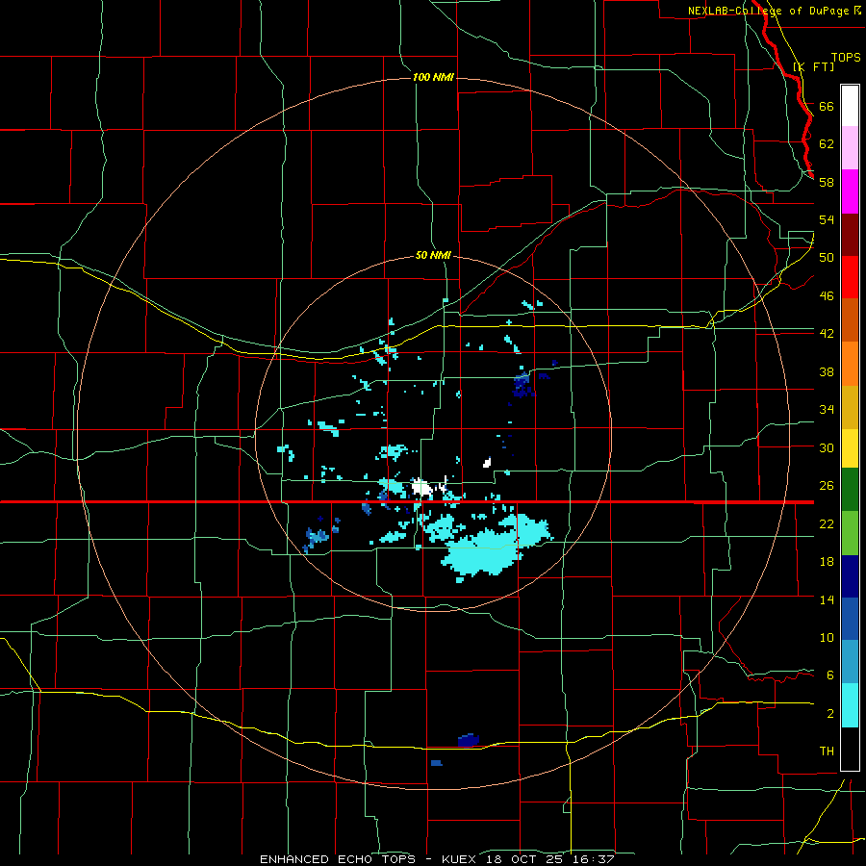Click the dark blue echo cluster northeast of center
This screenshot has height=866, width=866.
click(522, 384)
